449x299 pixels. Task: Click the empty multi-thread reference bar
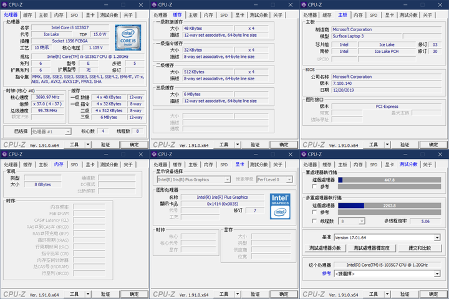point(389,212)
